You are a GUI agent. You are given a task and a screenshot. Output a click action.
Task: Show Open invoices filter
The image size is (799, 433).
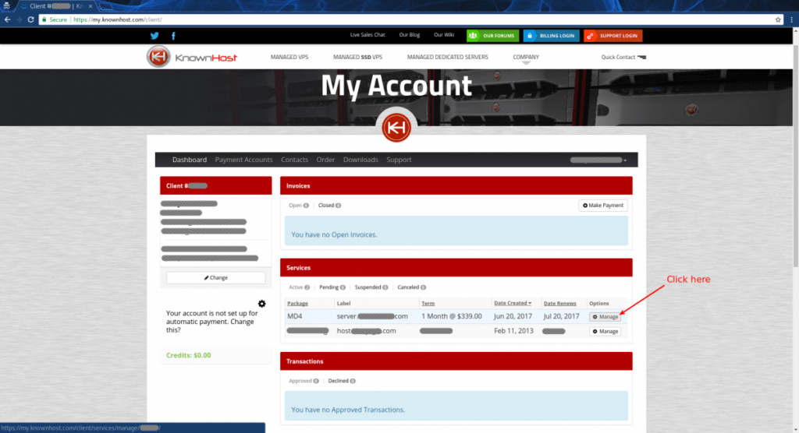[299, 206]
